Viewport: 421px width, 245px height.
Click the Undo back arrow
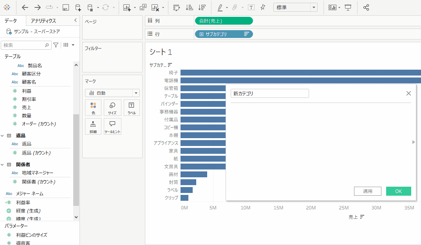[25, 7]
